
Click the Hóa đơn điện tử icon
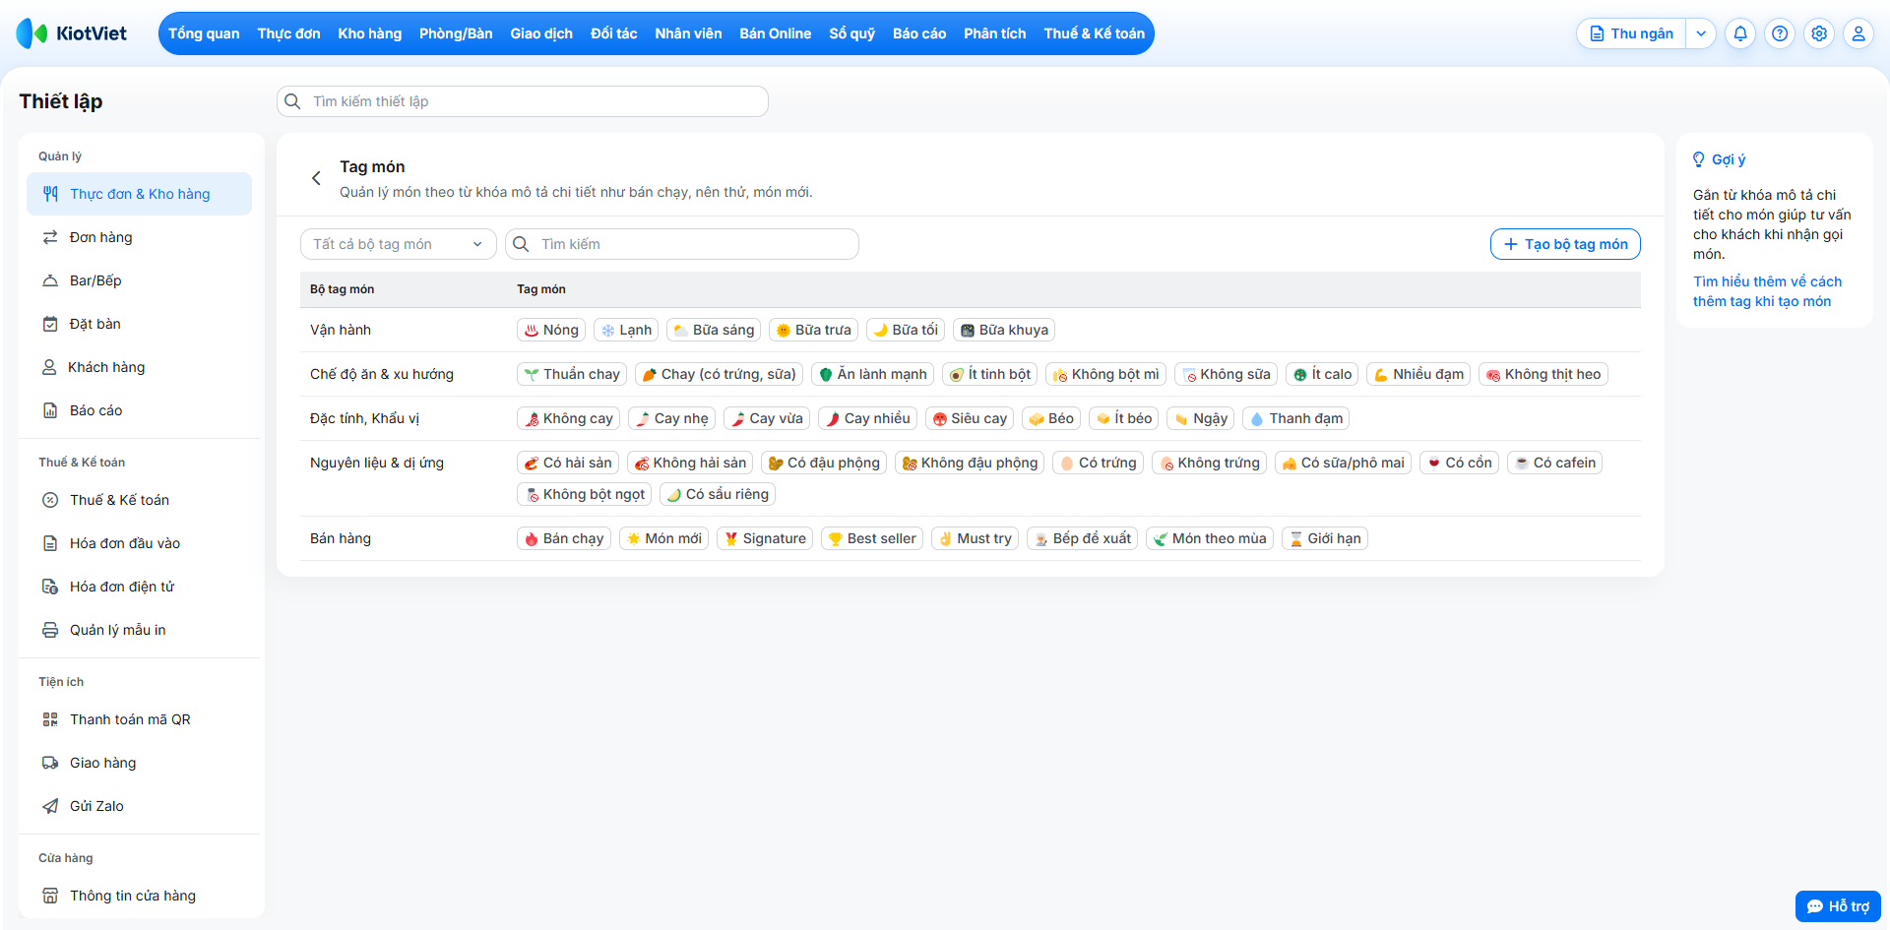(x=50, y=587)
